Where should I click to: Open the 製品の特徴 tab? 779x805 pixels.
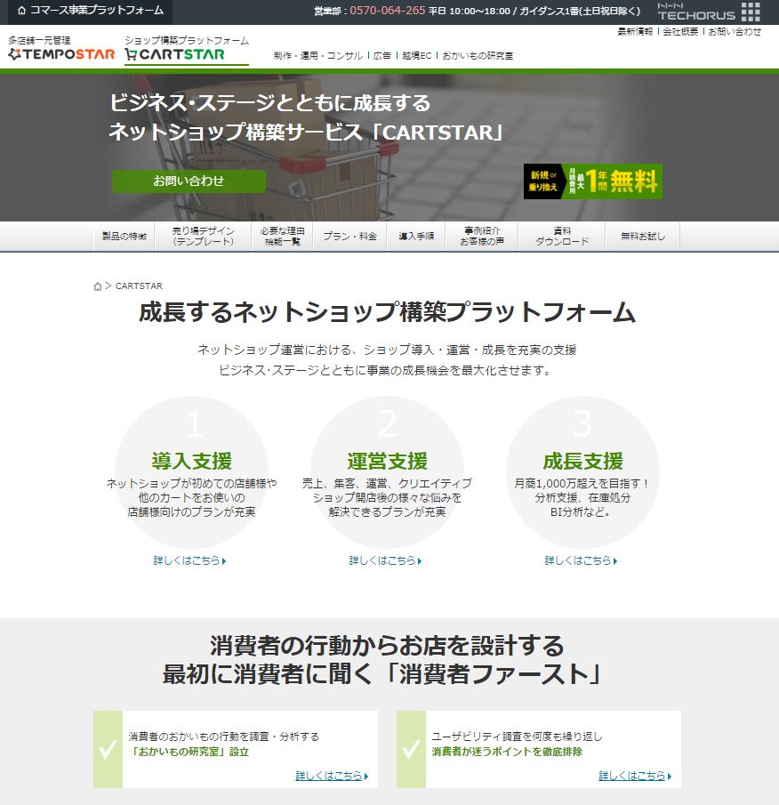(x=124, y=236)
